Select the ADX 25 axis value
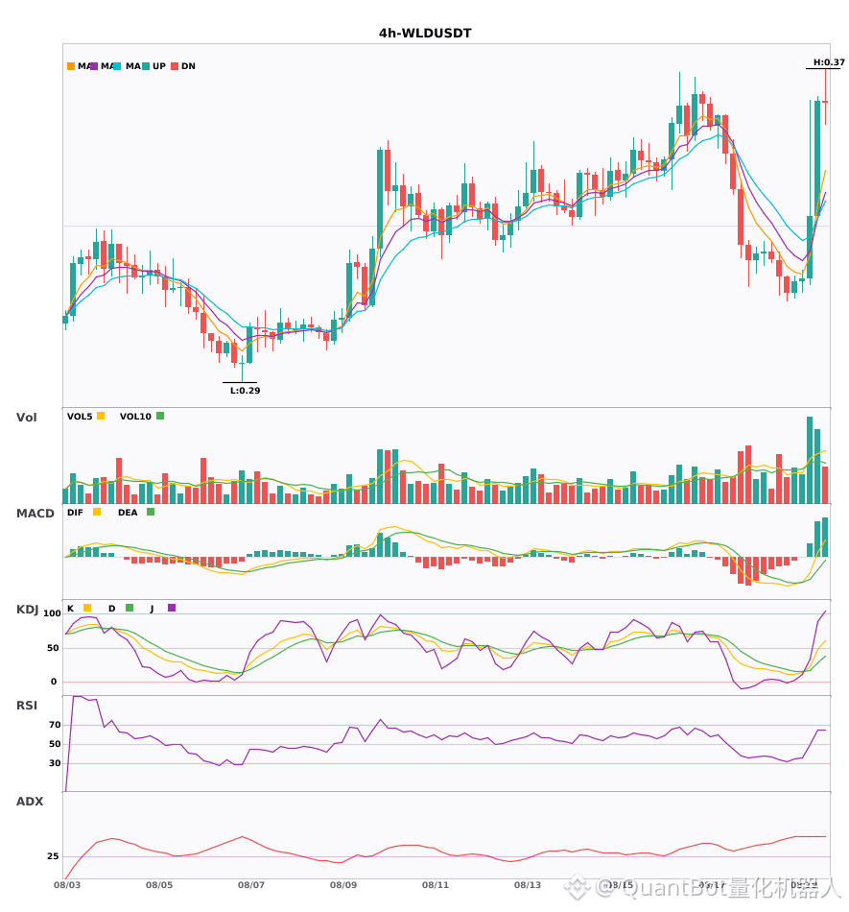The image size is (849, 912). [53, 856]
